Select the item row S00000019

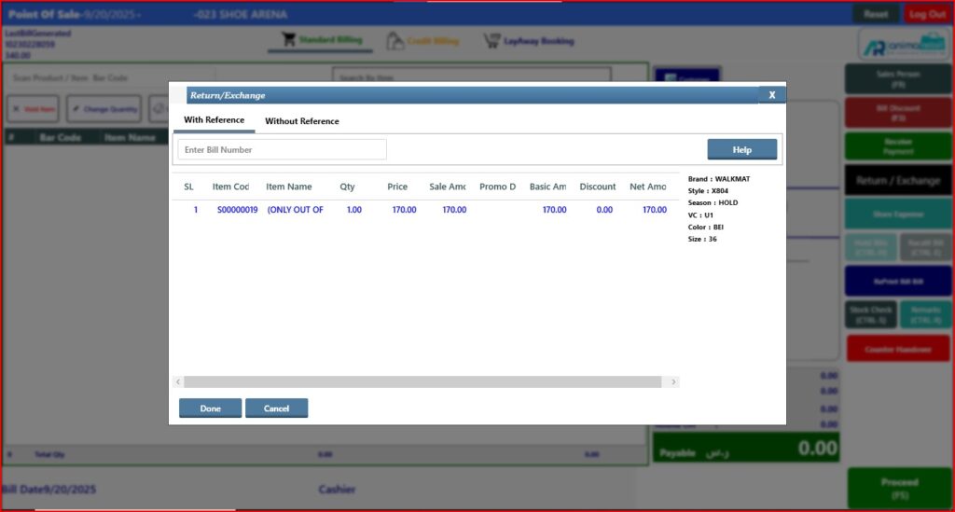237,210
